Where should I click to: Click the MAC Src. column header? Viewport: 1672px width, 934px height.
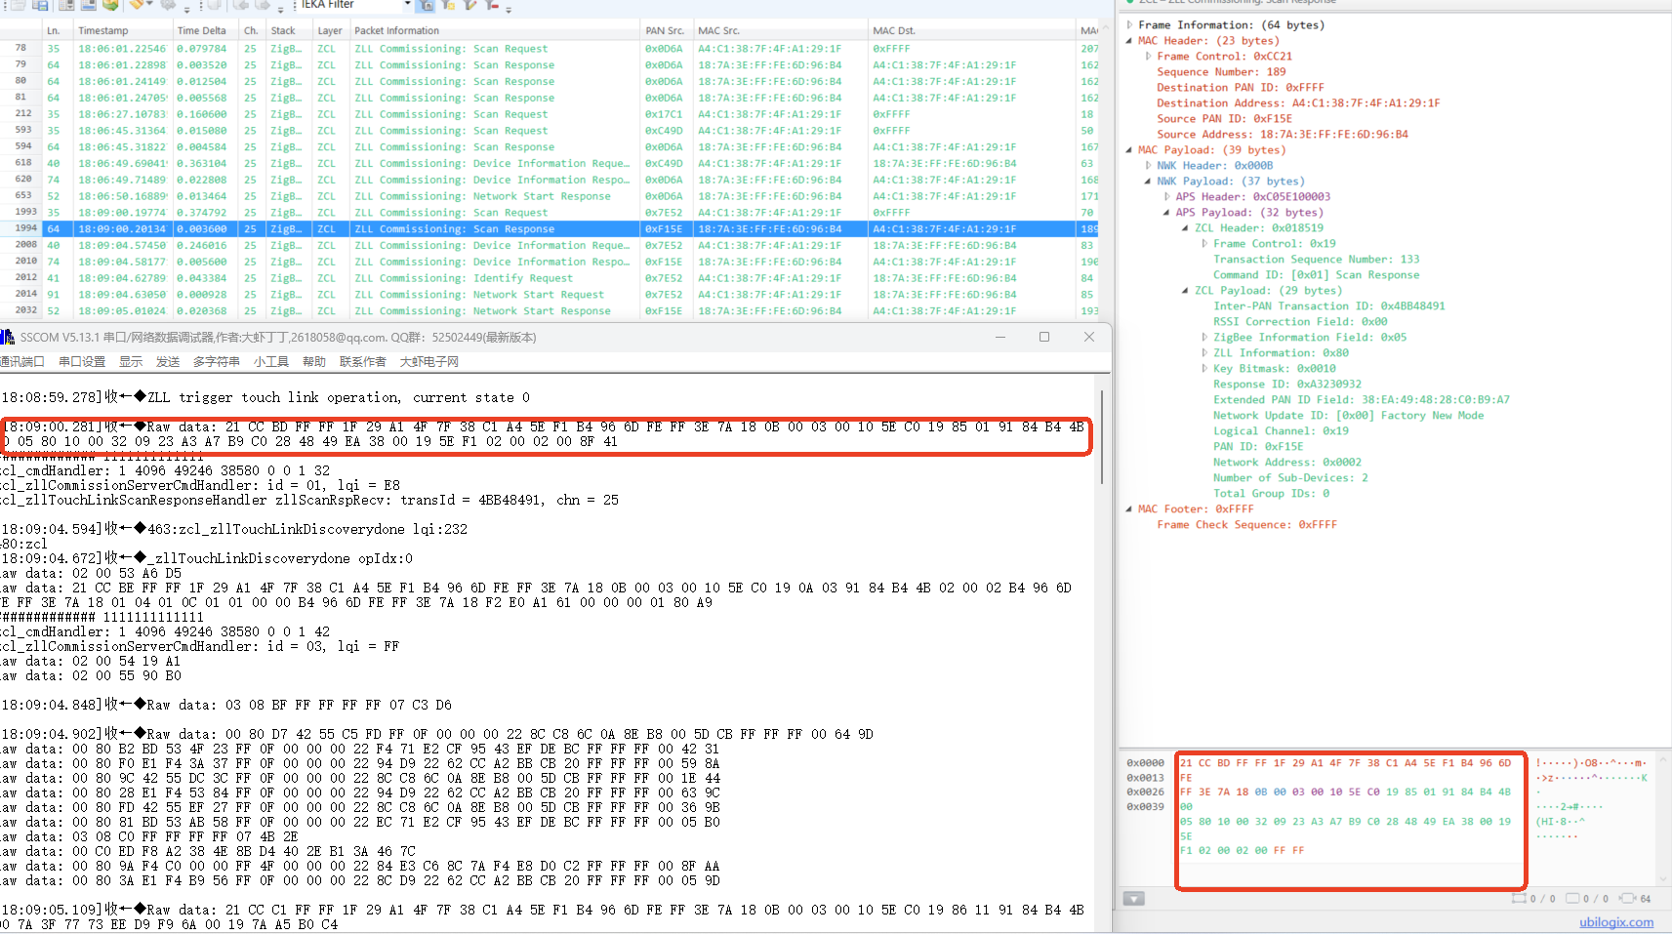click(x=781, y=31)
